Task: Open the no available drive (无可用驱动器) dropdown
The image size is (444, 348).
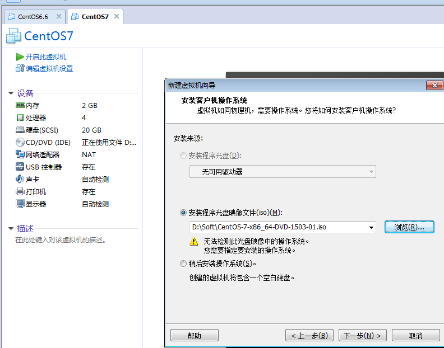Action: pyautogui.click(x=283, y=172)
